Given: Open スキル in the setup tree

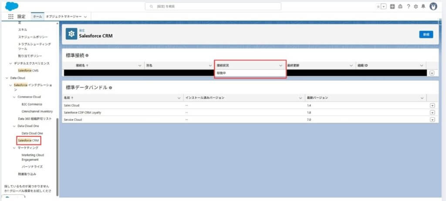Looking at the screenshot, I should [x=23, y=30].
